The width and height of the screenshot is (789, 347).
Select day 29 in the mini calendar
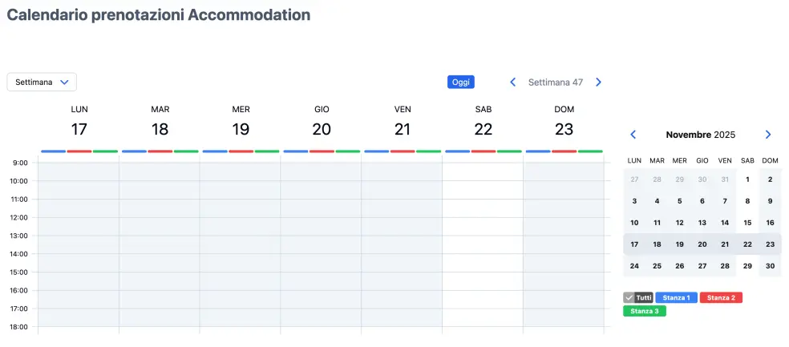click(x=747, y=266)
